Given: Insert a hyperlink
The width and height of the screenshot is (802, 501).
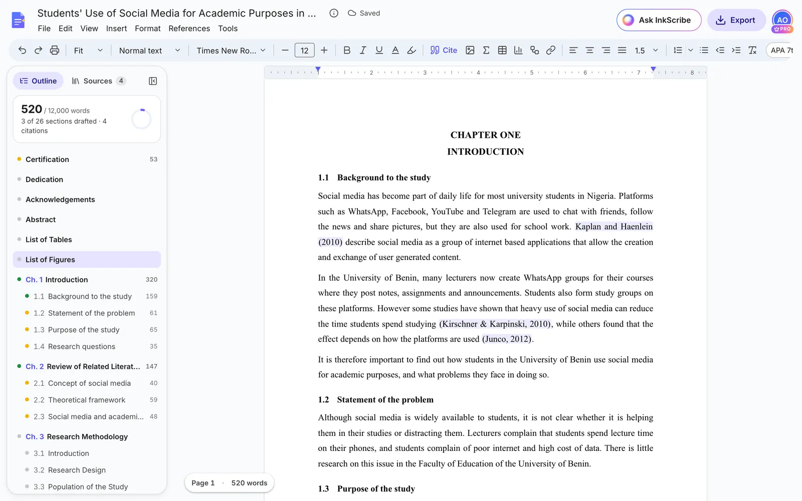Looking at the screenshot, I should pos(551,50).
